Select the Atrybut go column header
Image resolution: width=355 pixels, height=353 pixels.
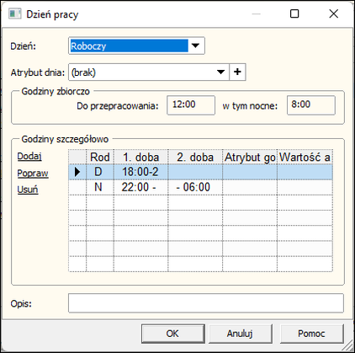pyautogui.click(x=250, y=157)
